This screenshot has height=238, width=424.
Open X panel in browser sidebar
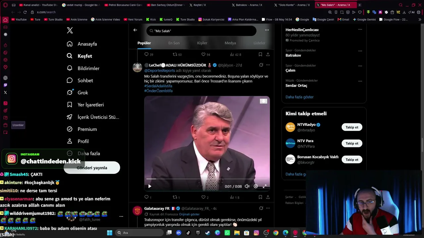[5, 93]
